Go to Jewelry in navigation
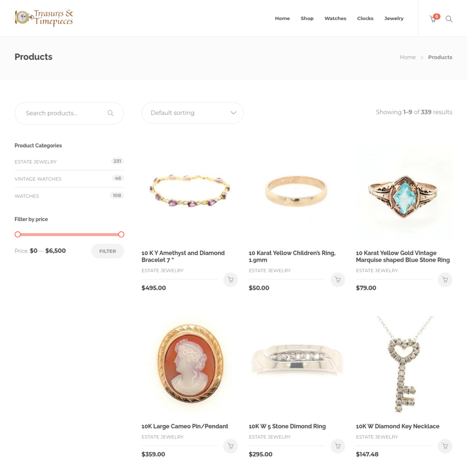 tap(394, 18)
